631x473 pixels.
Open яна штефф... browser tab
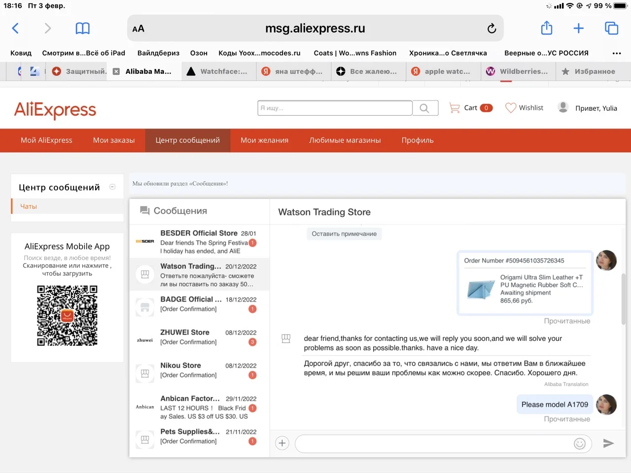tap(294, 71)
